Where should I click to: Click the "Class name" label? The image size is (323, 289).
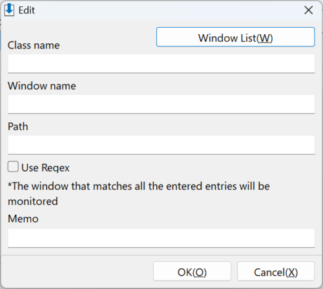[34, 45]
